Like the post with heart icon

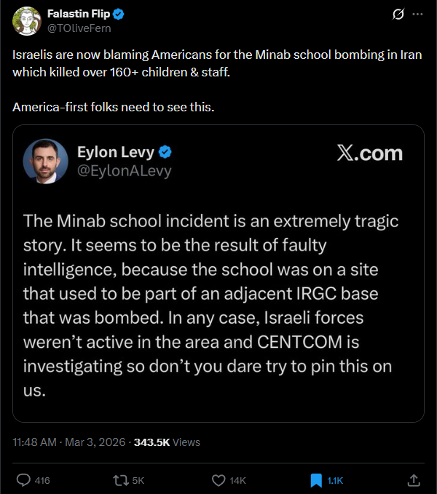click(219, 480)
